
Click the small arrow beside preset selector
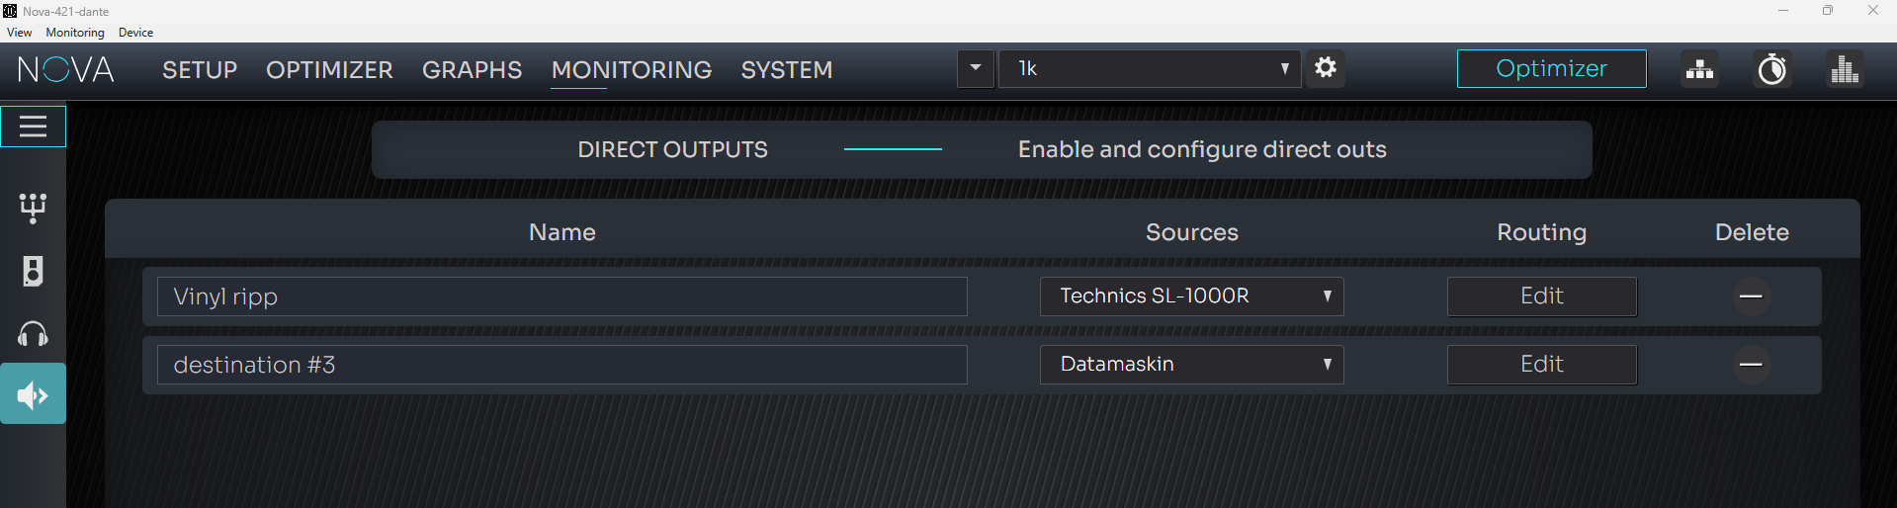click(x=976, y=68)
